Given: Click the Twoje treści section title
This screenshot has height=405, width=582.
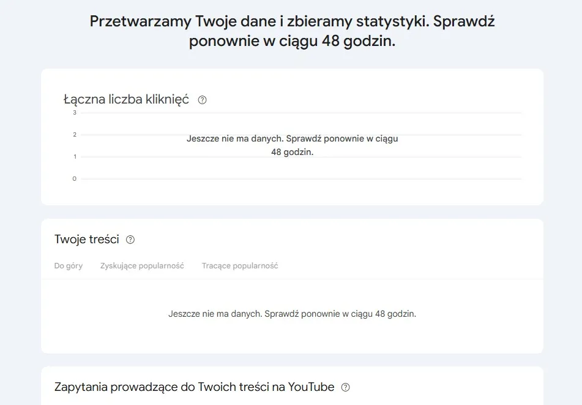Looking at the screenshot, I should tap(87, 240).
